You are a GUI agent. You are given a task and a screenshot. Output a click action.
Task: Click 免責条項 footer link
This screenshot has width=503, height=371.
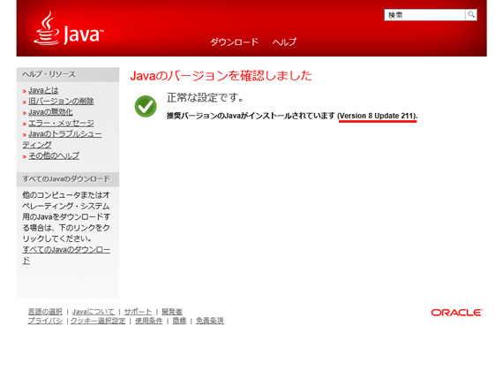tap(210, 321)
